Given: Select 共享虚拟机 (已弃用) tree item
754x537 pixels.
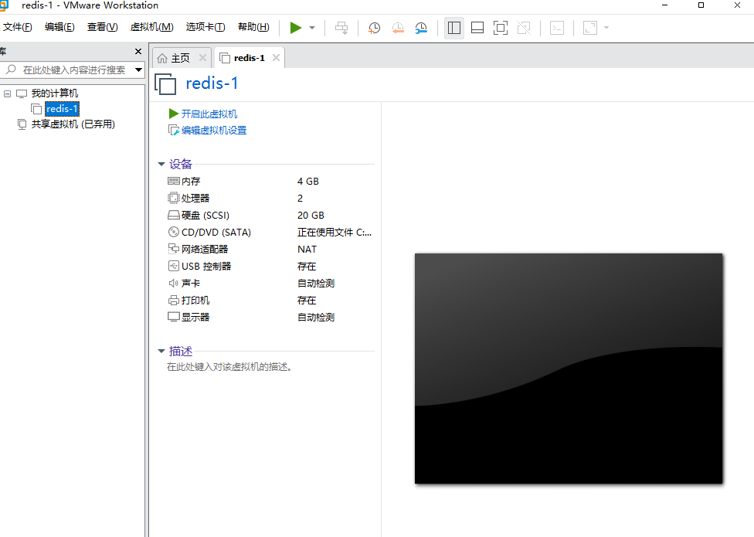Looking at the screenshot, I should [x=73, y=124].
